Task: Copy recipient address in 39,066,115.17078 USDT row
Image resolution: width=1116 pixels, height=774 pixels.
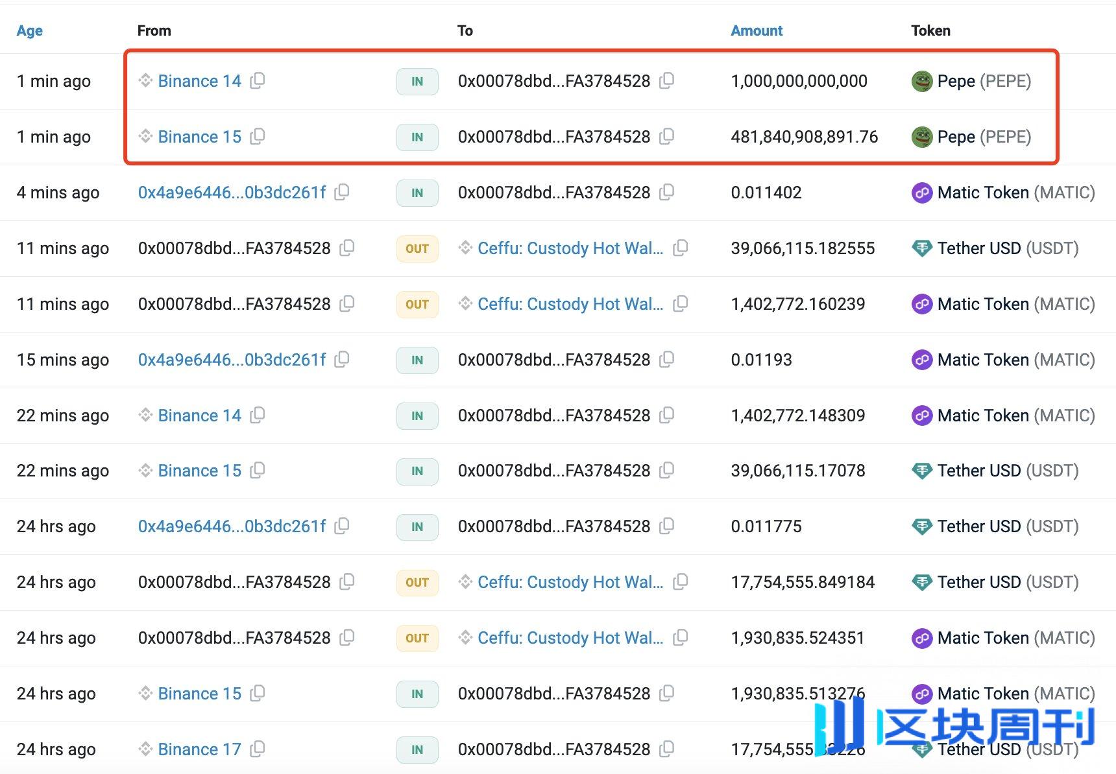Action: pyautogui.click(x=667, y=471)
